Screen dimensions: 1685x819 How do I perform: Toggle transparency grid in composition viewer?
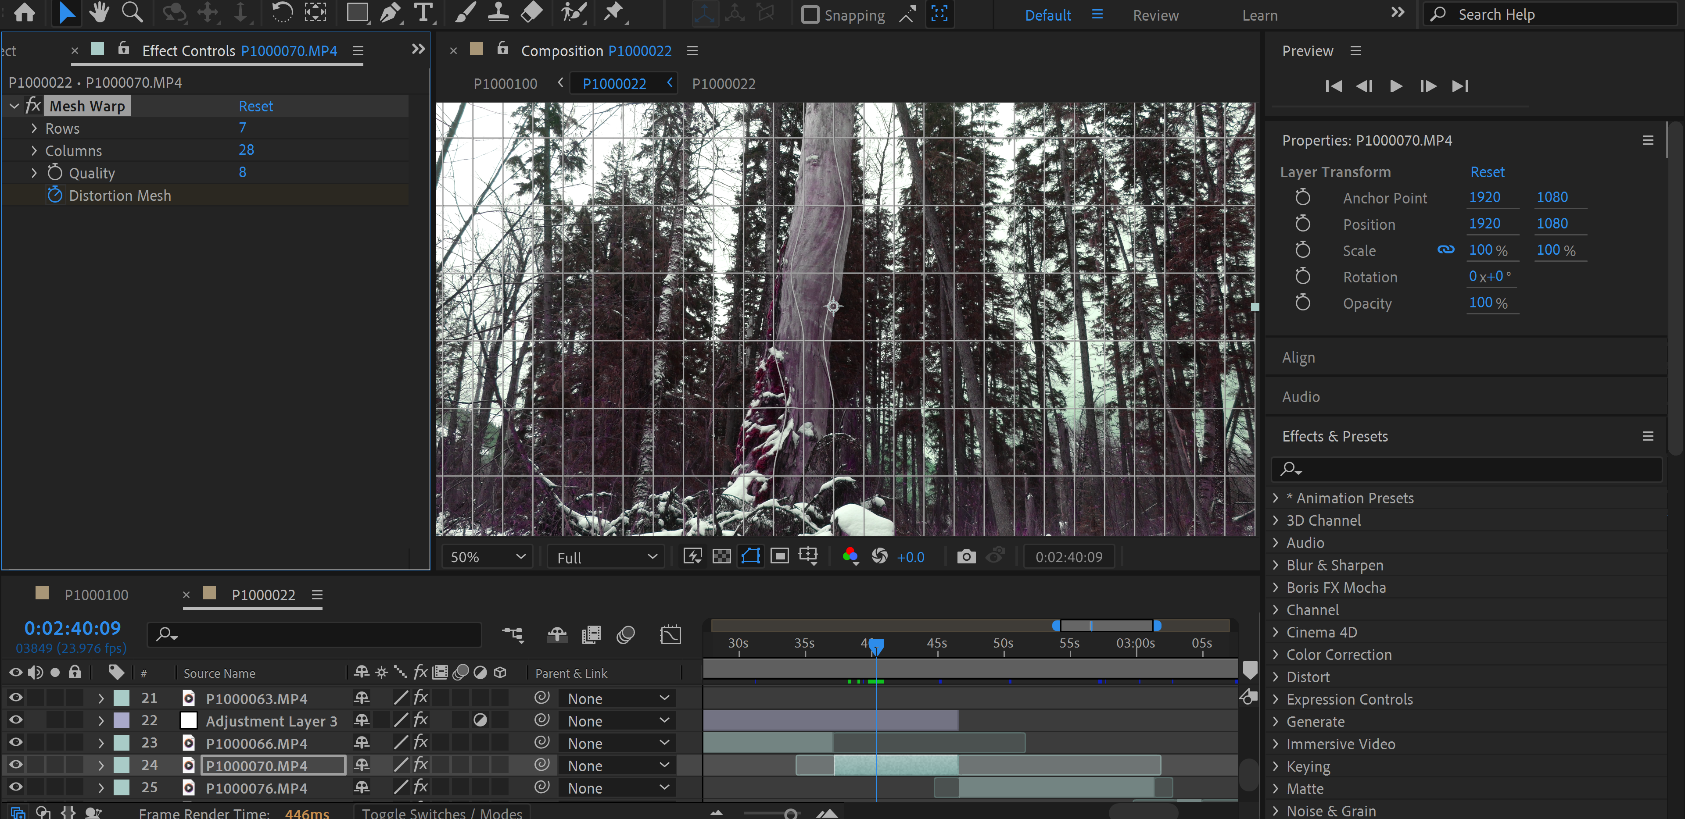coord(721,556)
